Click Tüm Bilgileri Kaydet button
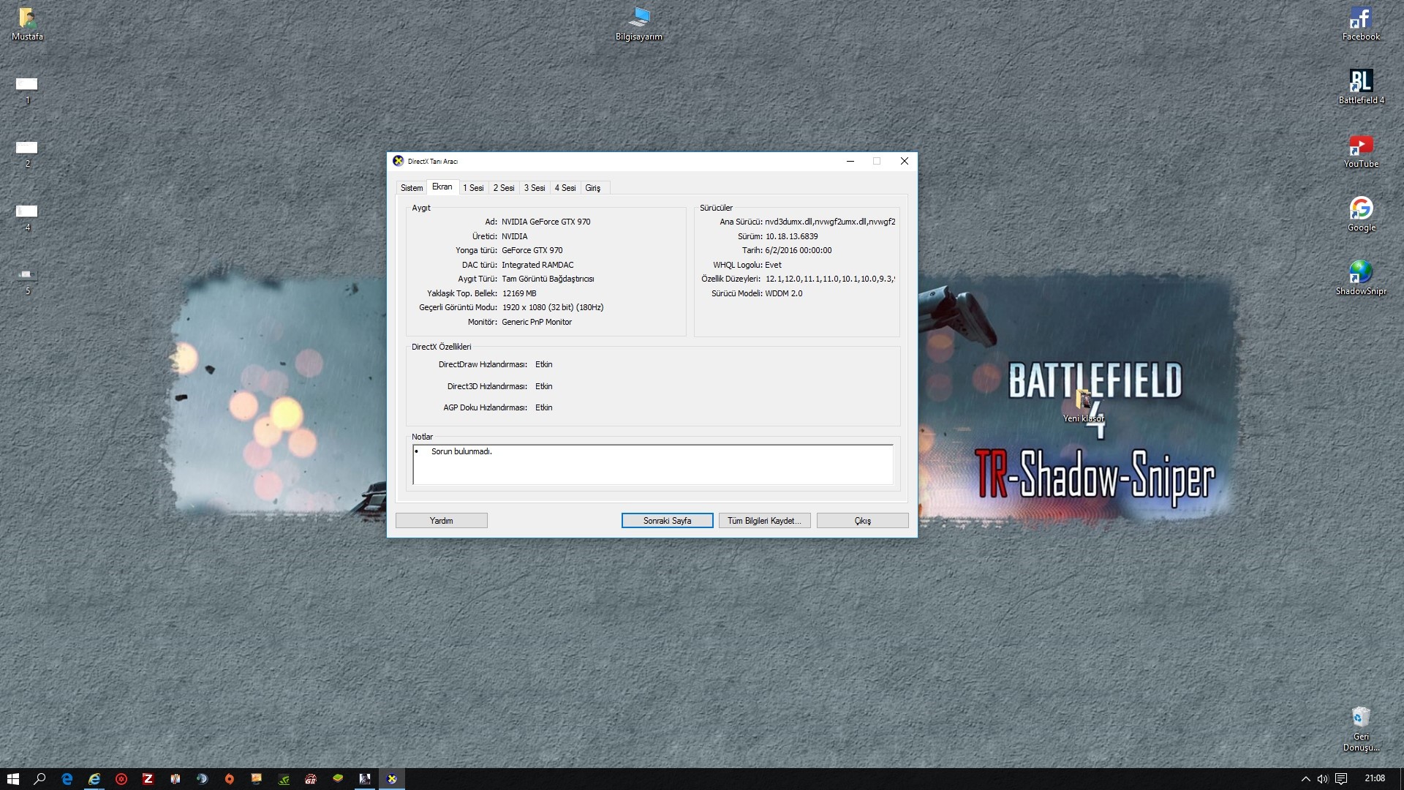This screenshot has width=1404, height=790. tap(765, 521)
